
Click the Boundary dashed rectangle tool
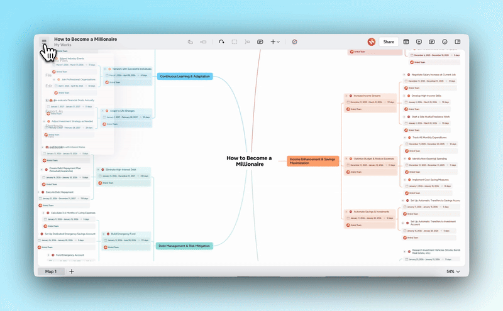tap(234, 42)
